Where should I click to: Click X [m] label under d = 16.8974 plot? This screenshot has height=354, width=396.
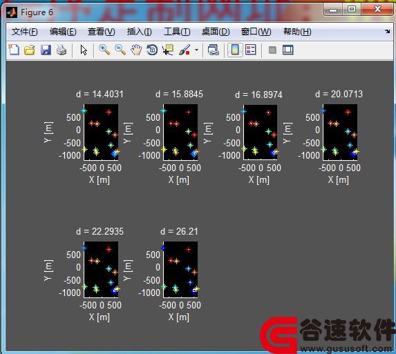(x=259, y=180)
